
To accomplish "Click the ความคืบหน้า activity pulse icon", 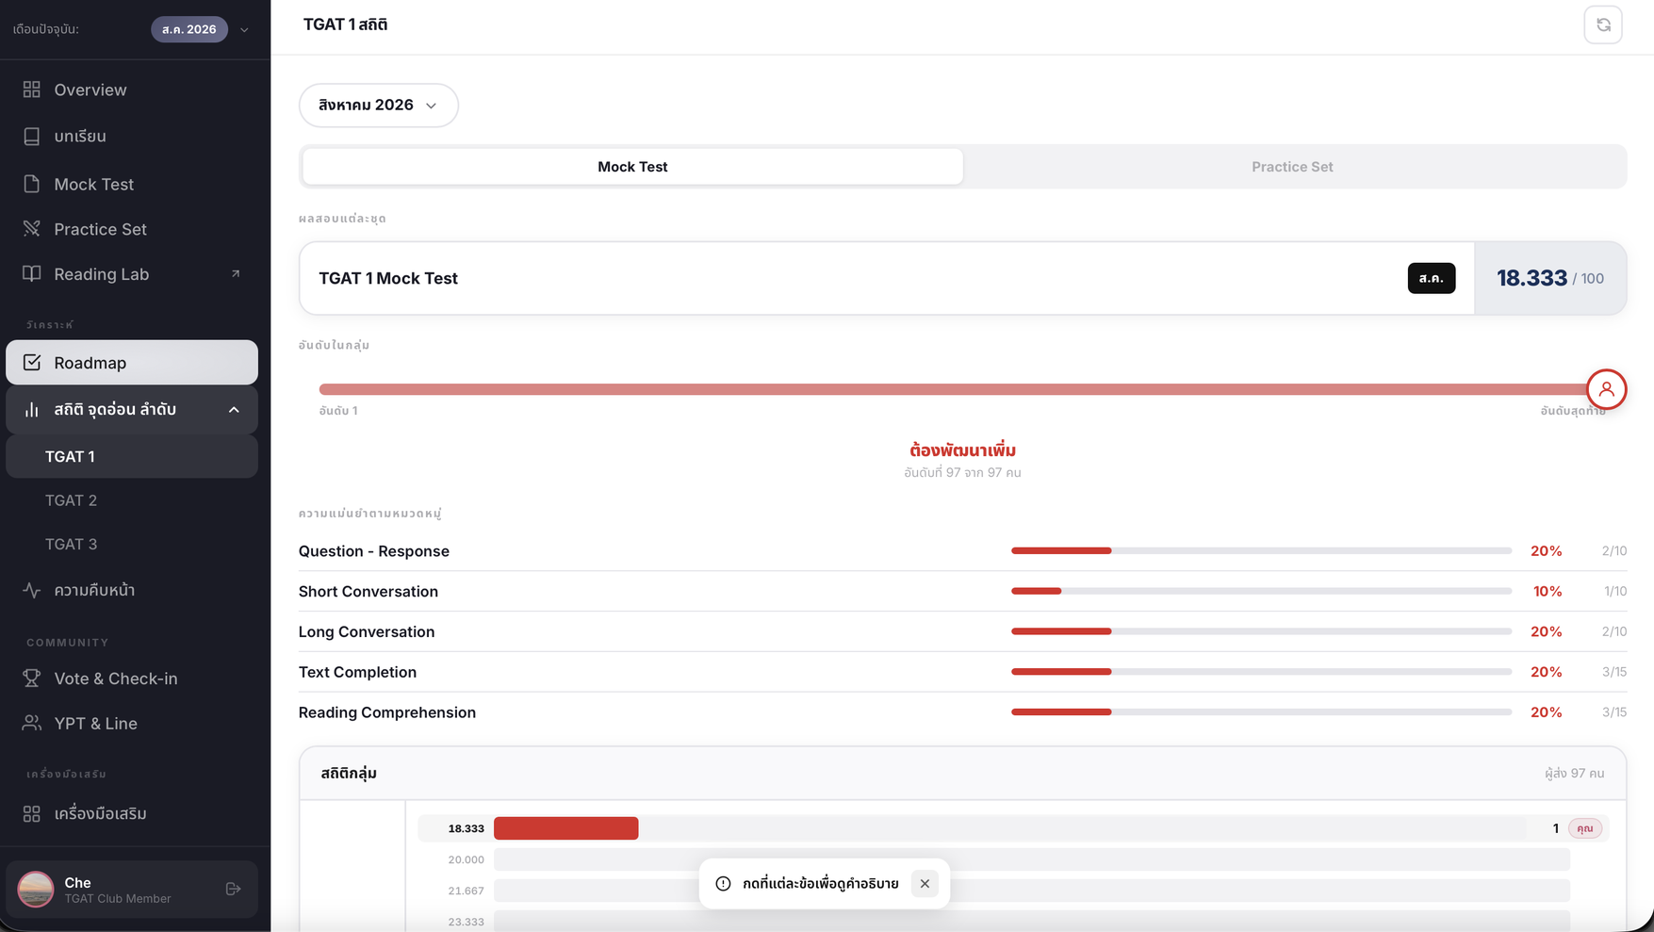I will (x=32, y=591).
